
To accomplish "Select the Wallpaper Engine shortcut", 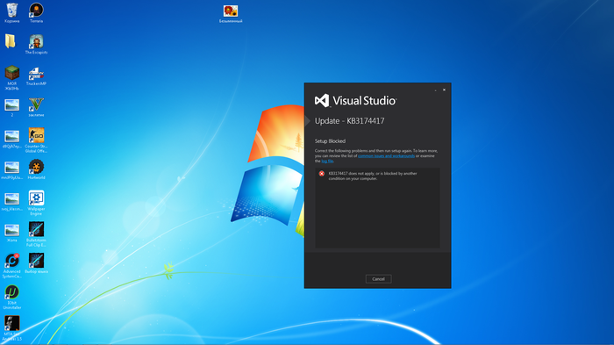I will (x=36, y=203).
